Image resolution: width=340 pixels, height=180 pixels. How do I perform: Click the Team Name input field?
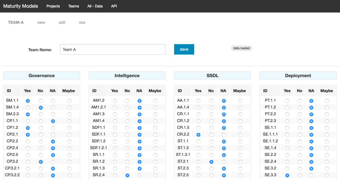point(113,49)
